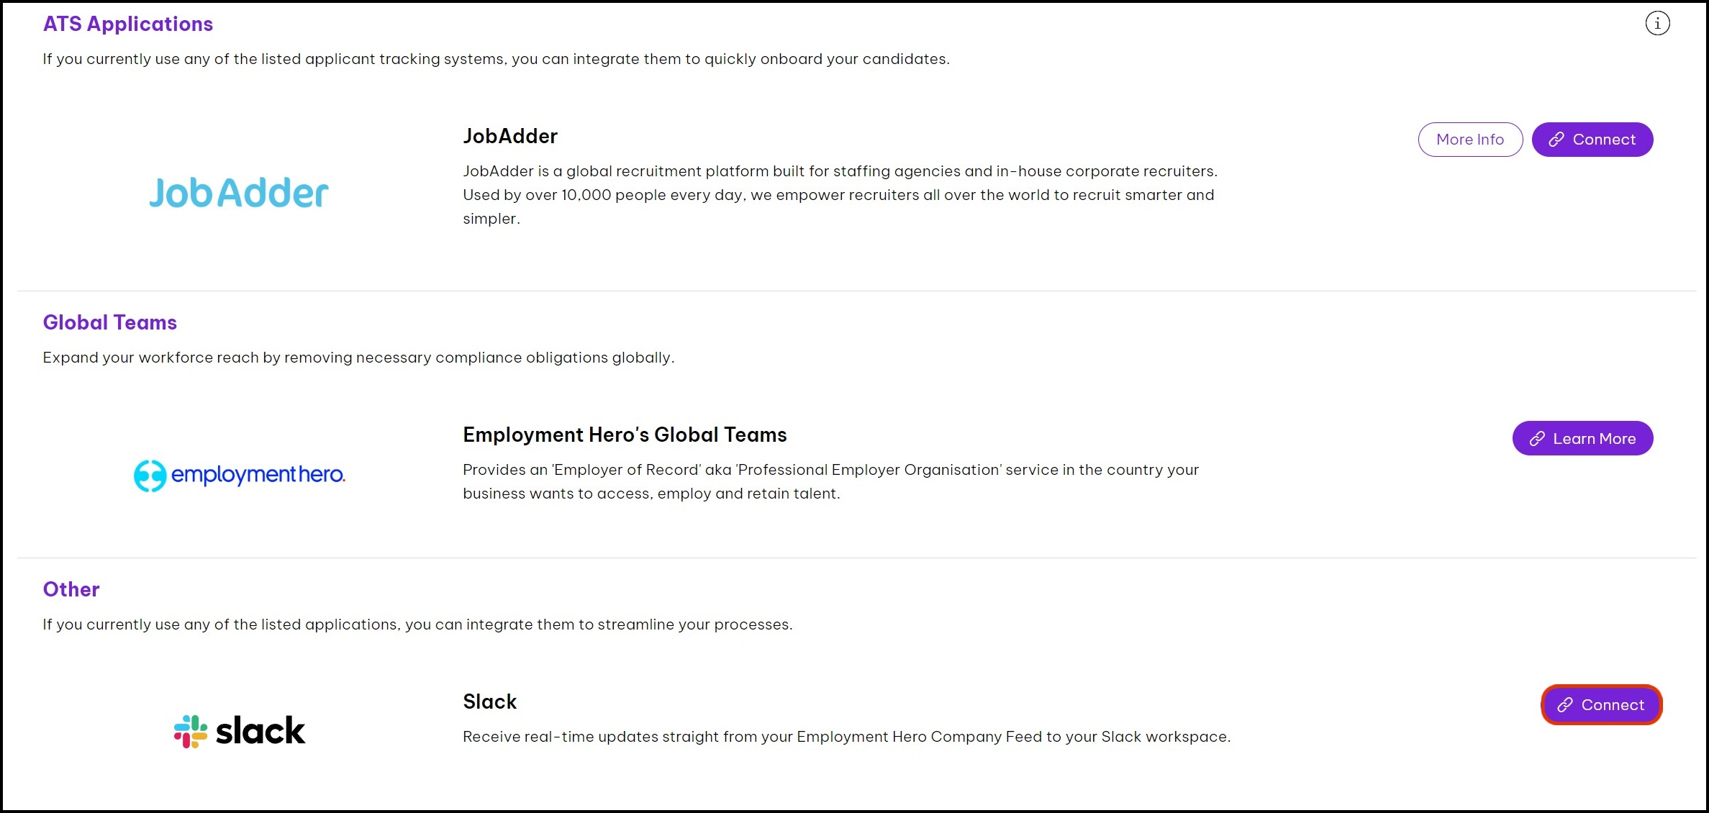The image size is (1709, 813).
Task: Click the Employer of Record description text
Action: [x=830, y=481]
